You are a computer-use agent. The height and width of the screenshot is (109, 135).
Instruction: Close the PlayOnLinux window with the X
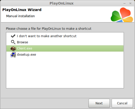point(130,4)
